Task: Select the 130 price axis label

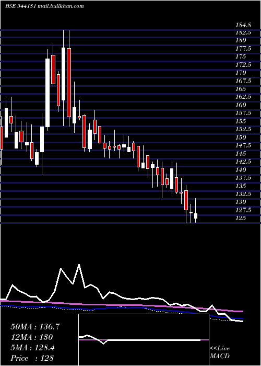Action: 241,202
